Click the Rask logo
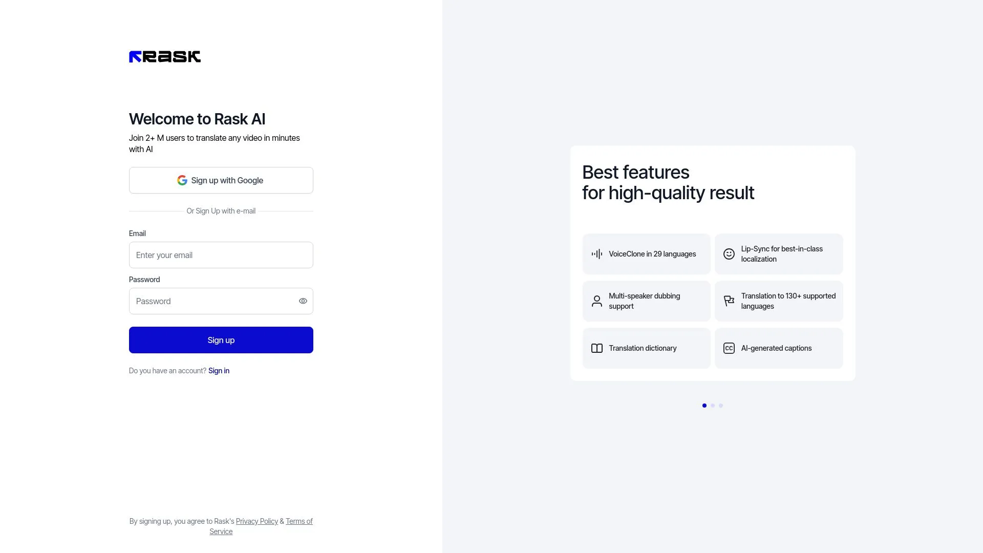 pyautogui.click(x=164, y=57)
